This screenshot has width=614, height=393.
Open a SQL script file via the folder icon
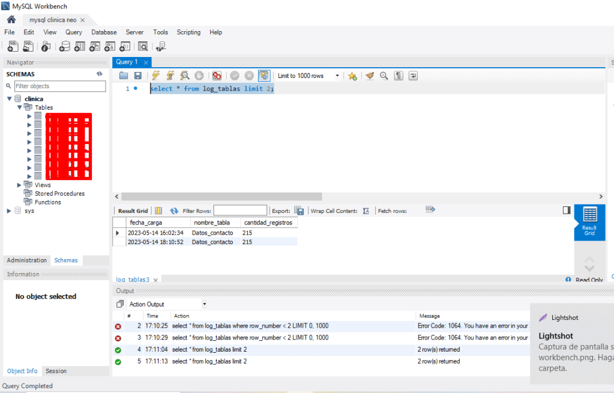[124, 76]
